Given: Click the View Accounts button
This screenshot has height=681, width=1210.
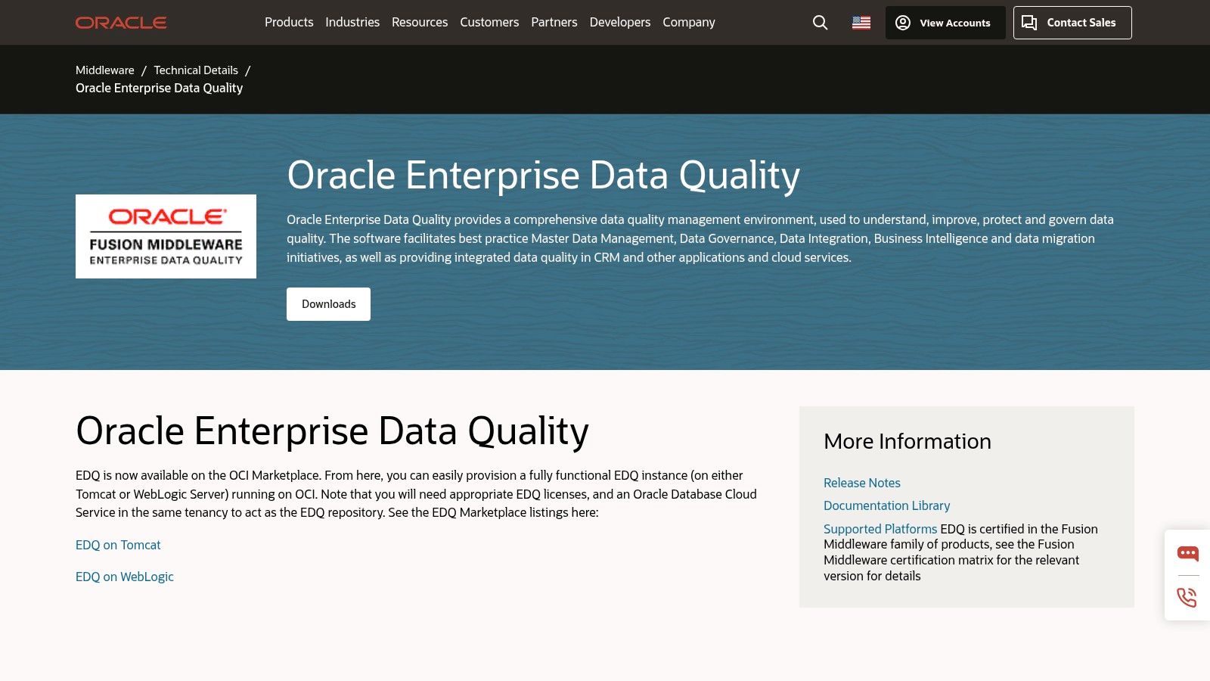Looking at the screenshot, I should pos(945,23).
